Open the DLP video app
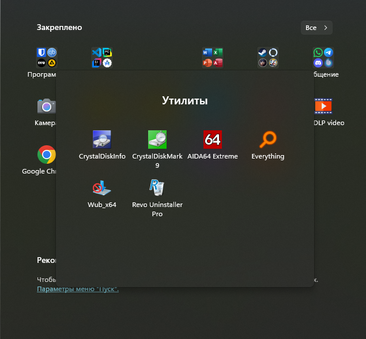 (323, 107)
